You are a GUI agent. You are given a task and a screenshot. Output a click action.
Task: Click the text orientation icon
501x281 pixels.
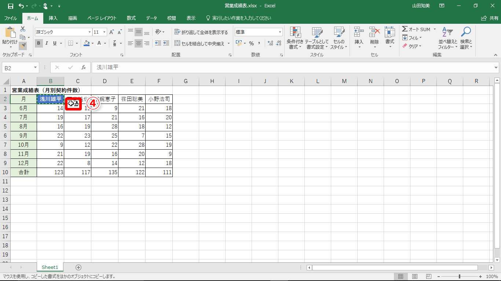[158, 32]
